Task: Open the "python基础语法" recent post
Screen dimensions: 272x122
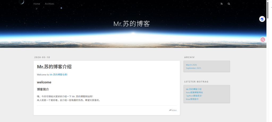Action: click(x=194, y=96)
